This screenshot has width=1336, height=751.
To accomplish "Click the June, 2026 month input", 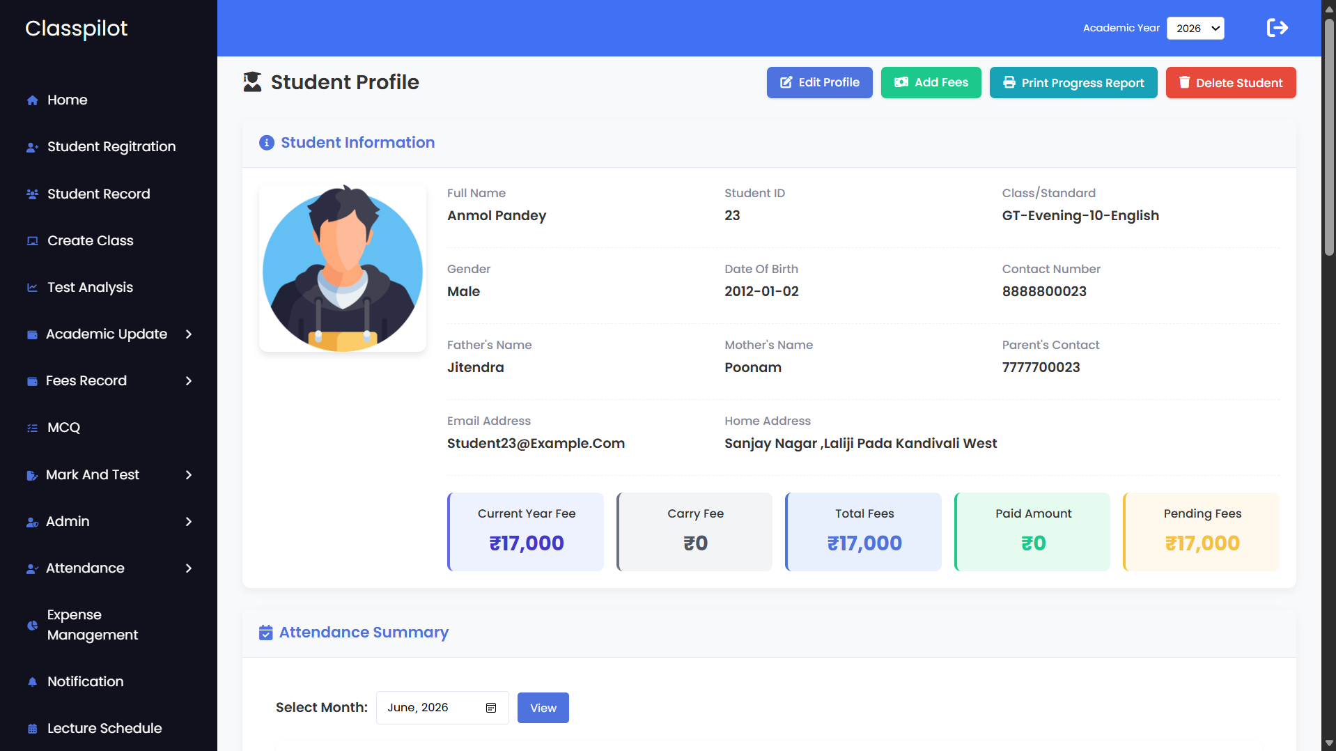I will coord(442,708).
